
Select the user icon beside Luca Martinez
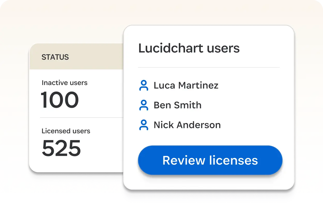tap(144, 85)
